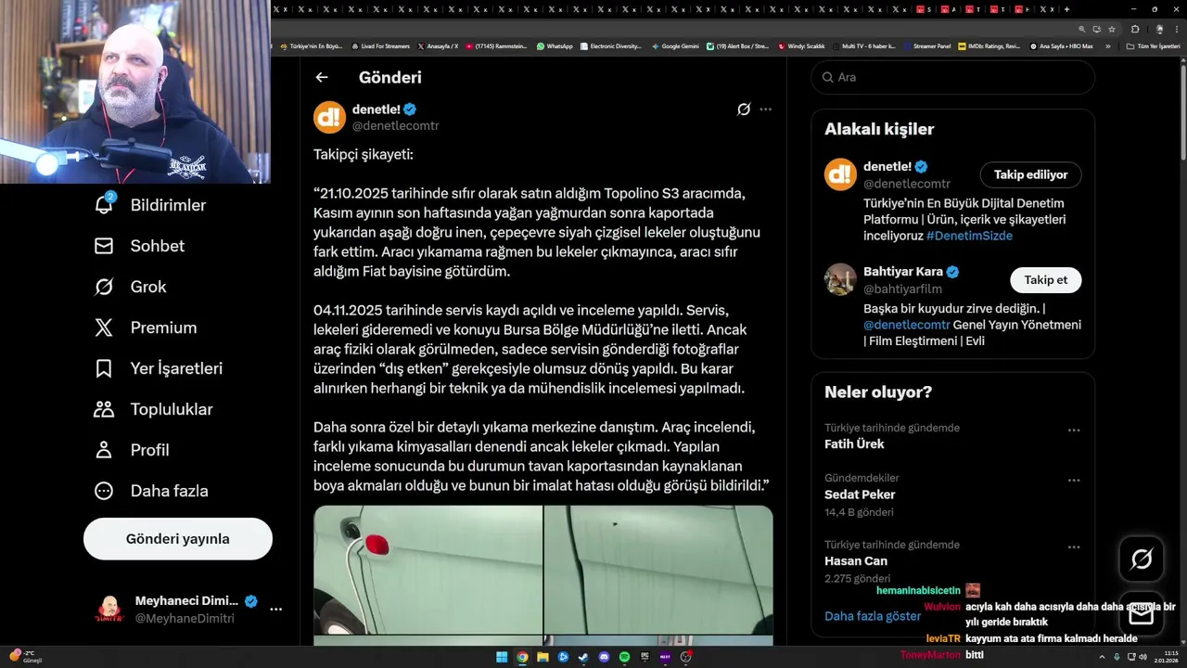Open the browser extensions puzzle icon
1187x668 pixels.
[x=1134, y=29]
